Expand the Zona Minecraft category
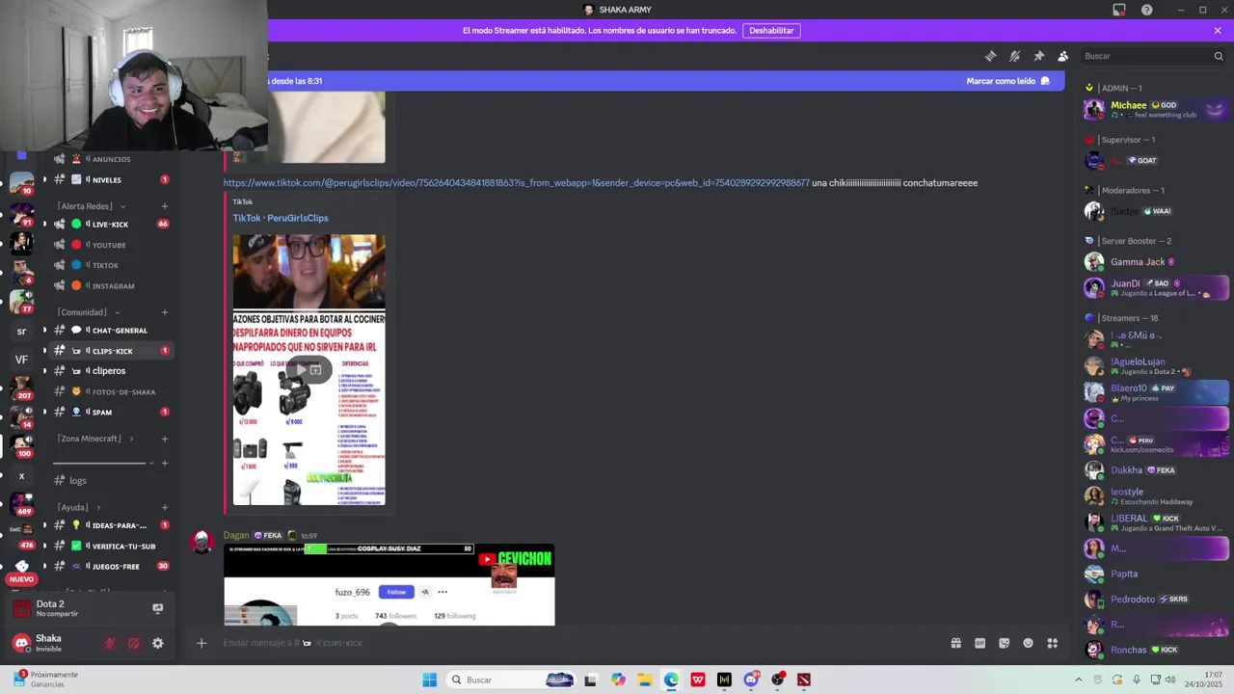 coord(94,439)
